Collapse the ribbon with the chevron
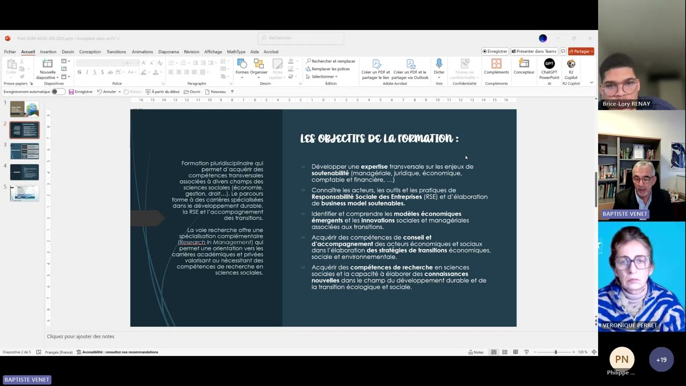This screenshot has height=386, width=686. click(x=592, y=83)
